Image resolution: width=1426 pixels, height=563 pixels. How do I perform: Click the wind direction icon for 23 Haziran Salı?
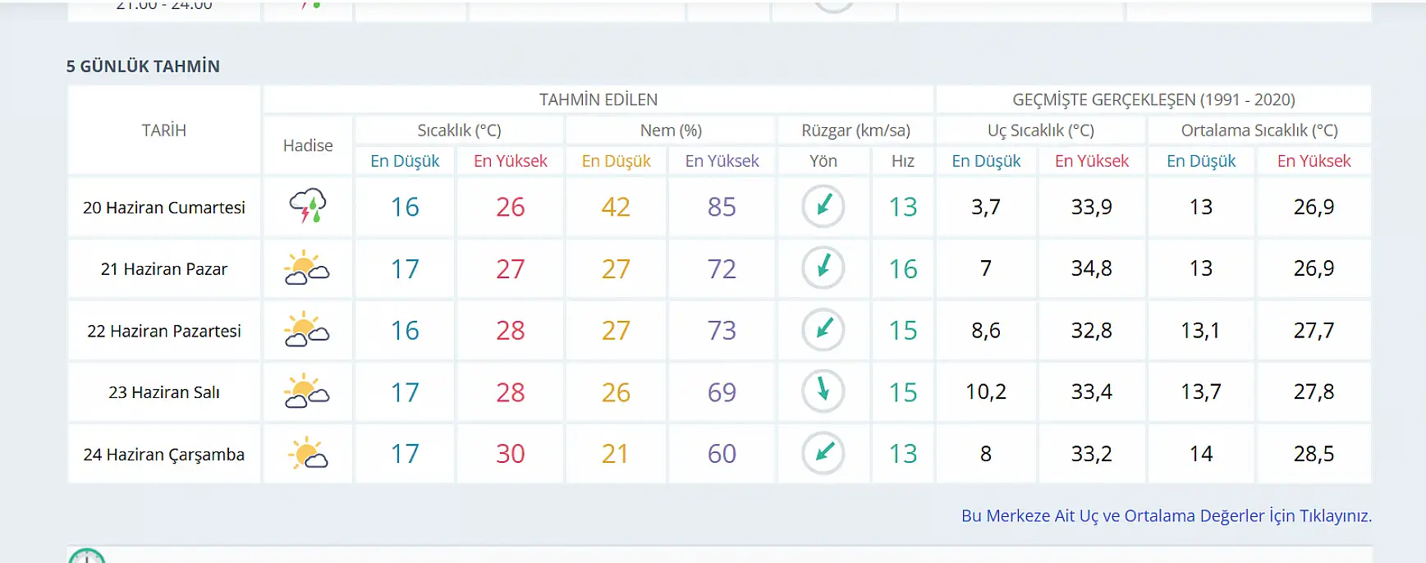click(x=823, y=391)
